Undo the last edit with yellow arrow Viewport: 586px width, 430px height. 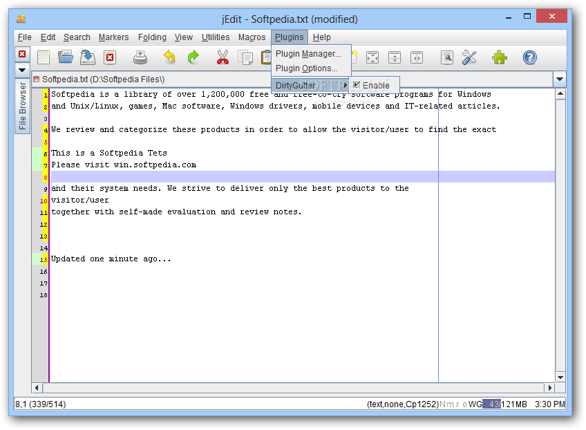[x=170, y=57]
